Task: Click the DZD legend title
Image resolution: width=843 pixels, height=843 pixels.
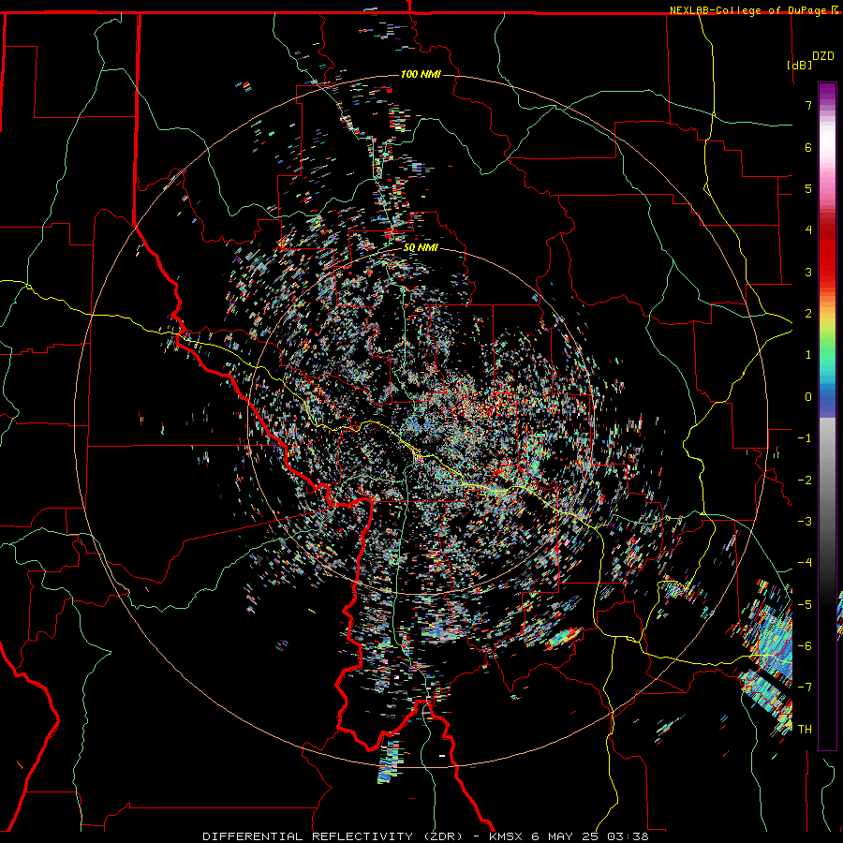Action: [x=823, y=56]
